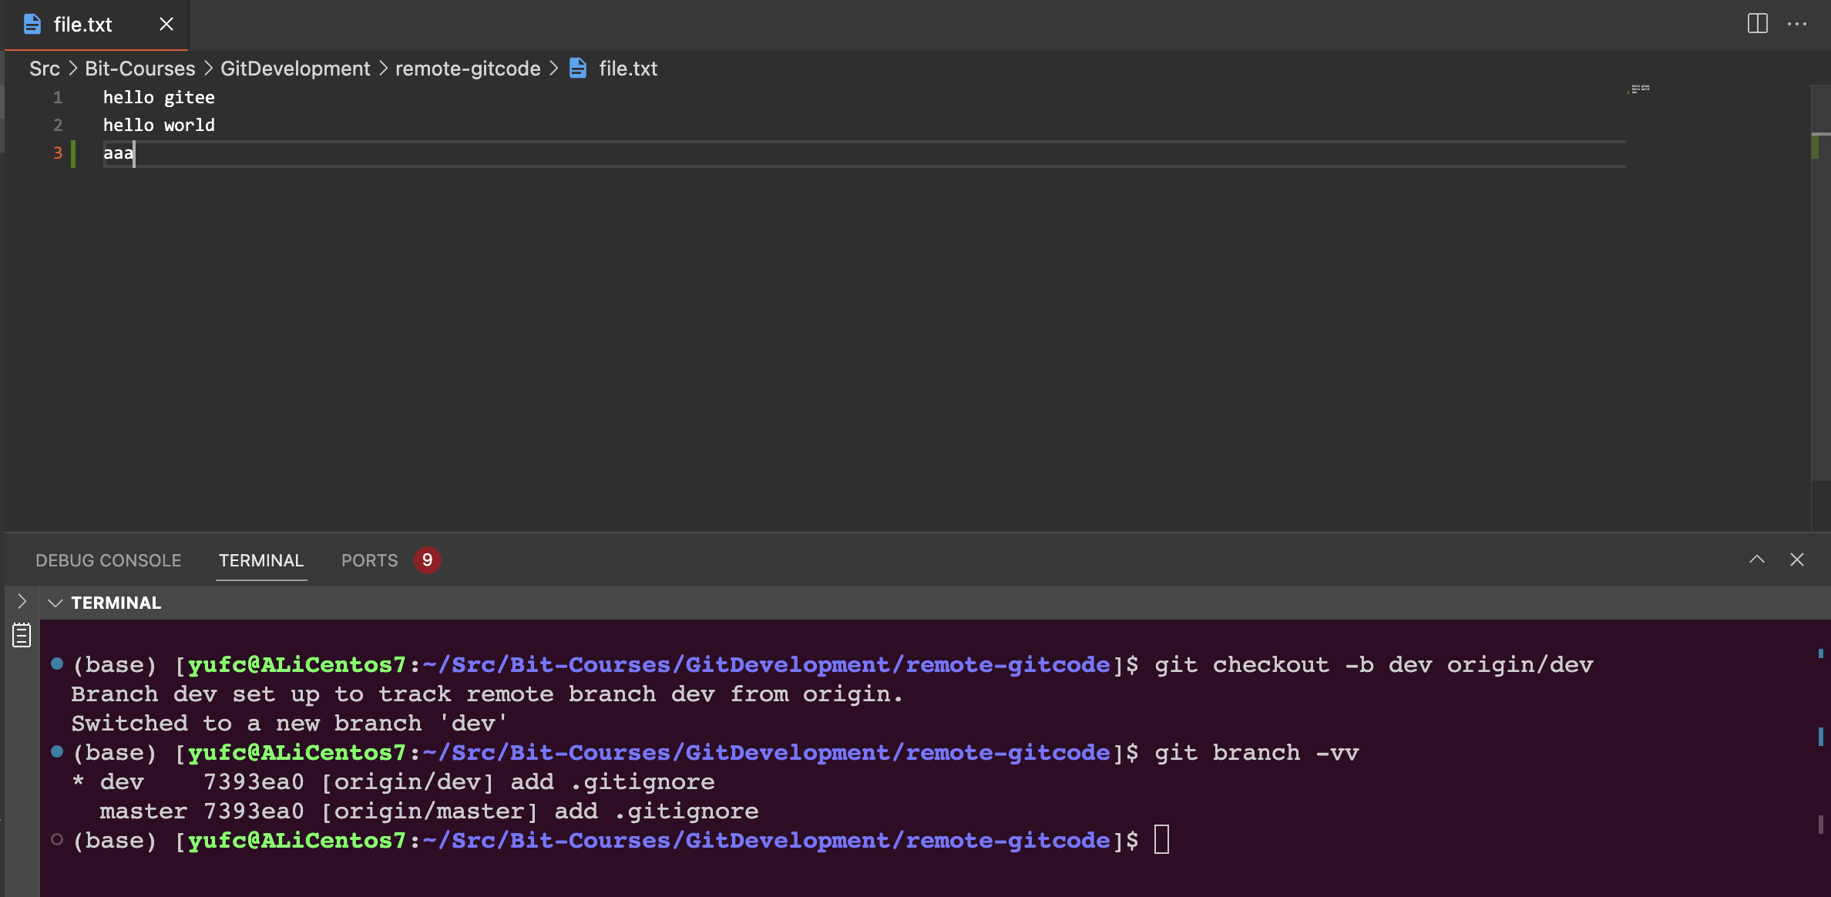Image resolution: width=1831 pixels, height=897 pixels.
Task: Open the editor more actions ellipsis
Action: (x=1797, y=24)
